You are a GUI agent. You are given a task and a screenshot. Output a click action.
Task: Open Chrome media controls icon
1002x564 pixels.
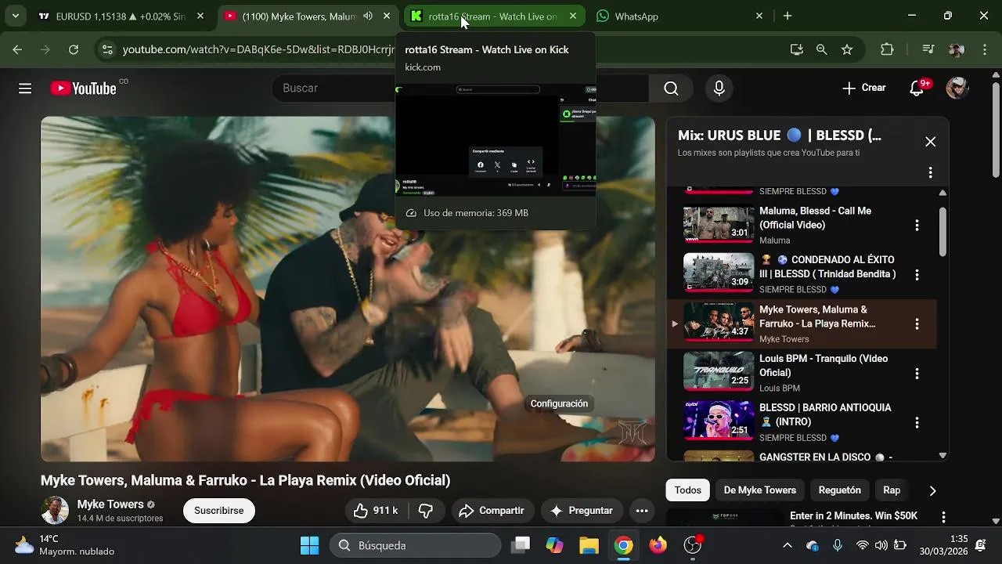[928, 49]
